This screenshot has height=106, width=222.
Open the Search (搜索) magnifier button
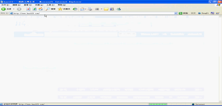point(50,9)
